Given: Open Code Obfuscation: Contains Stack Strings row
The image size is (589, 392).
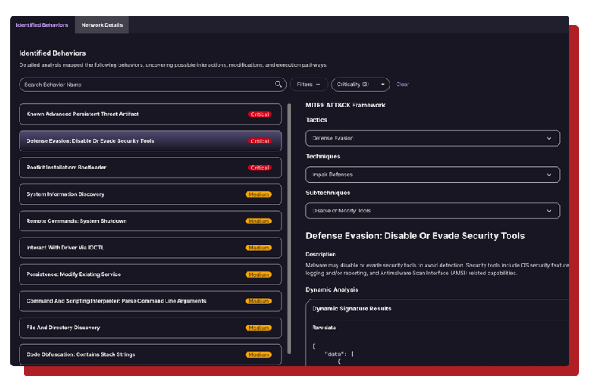Looking at the screenshot, I should [150, 354].
